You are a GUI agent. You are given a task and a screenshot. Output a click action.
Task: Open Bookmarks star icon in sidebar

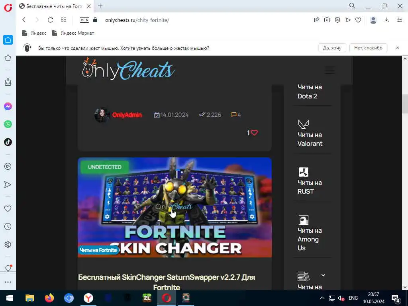point(8,58)
